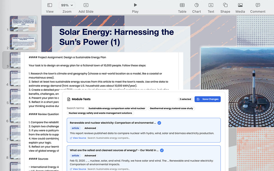Screen dimensions: 274x171
Task: Insert a Table from the toolbar
Action: click(x=182, y=5)
